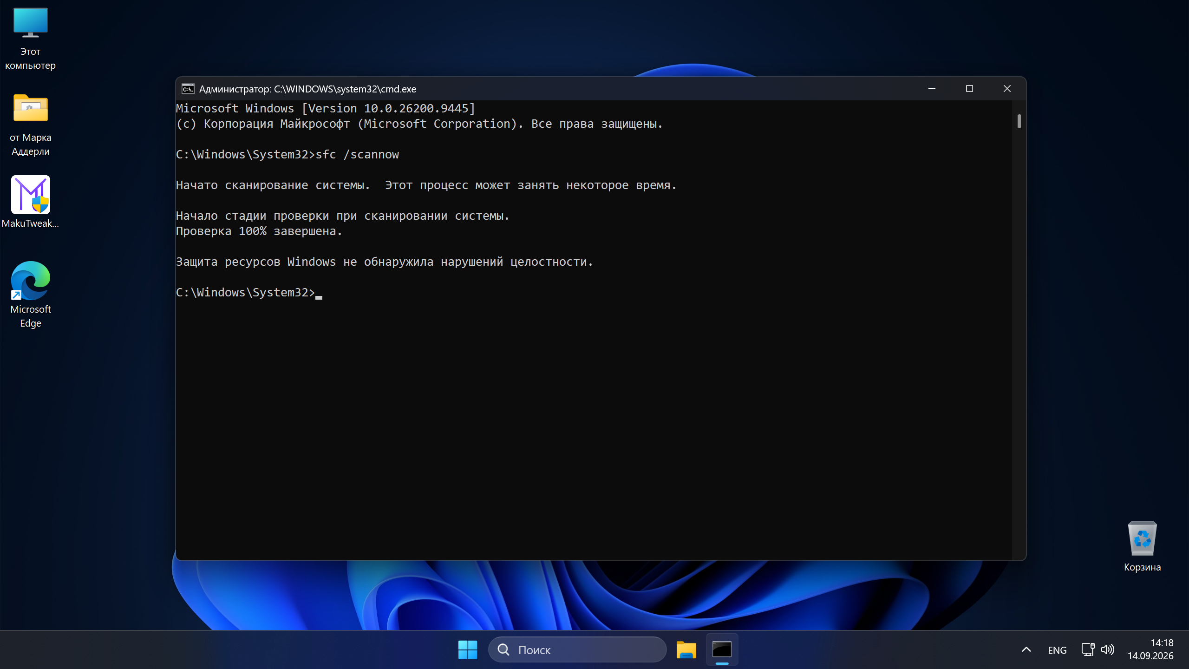Minimize the cmd.exe window
The width and height of the screenshot is (1189, 669).
click(932, 89)
